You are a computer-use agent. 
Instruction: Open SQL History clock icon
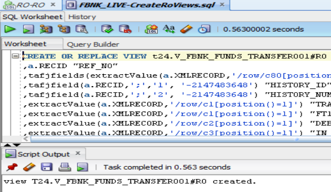[x=204, y=29]
